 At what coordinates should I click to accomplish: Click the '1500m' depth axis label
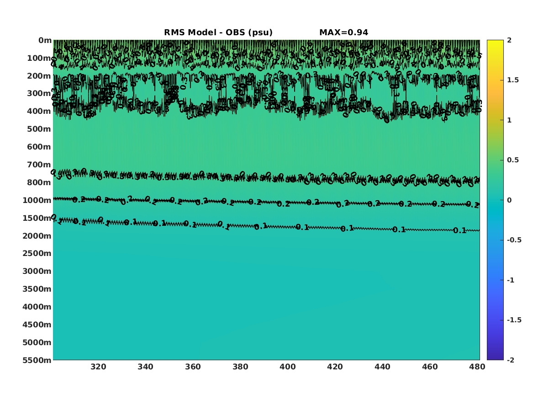coord(37,218)
